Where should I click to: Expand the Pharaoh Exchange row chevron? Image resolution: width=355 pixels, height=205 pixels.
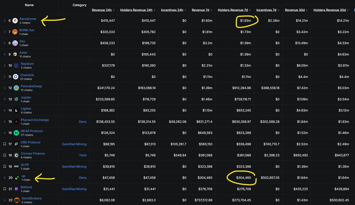coord(4,122)
